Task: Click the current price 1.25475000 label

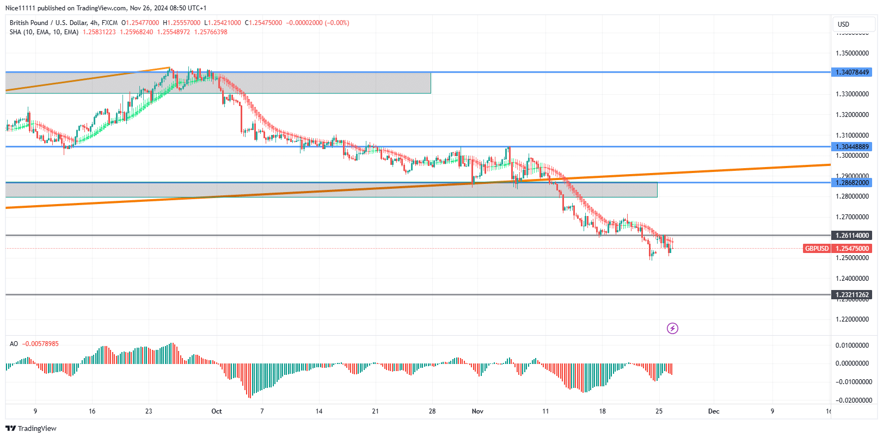Action: [x=852, y=249]
